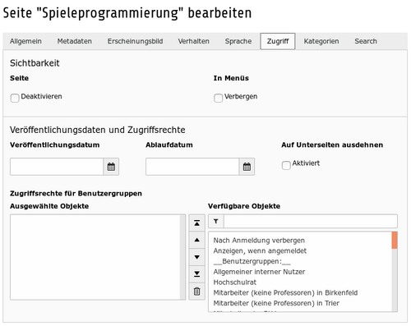Viewport: 411px width, 326px height.
Task: Move selected item to bottom
Action: click(x=196, y=274)
